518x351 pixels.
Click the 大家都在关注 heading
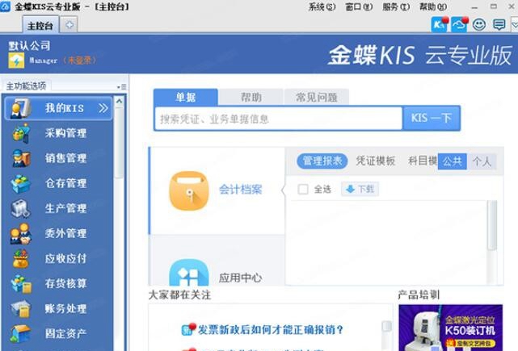(x=179, y=295)
